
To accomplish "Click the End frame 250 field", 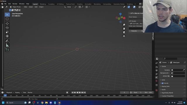I will (148, 92).
